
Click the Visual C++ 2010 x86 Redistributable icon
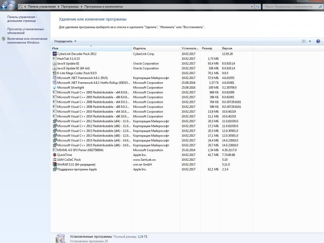click(55, 116)
